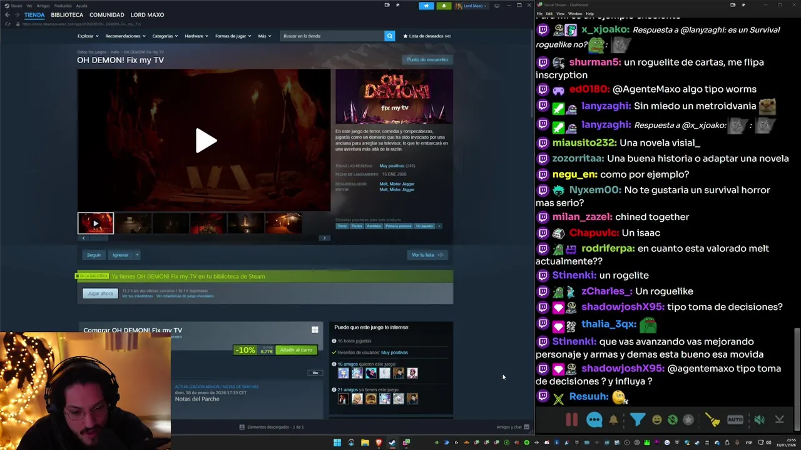Expand the Más dropdown
This screenshot has height=450, width=801.
click(x=264, y=36)
